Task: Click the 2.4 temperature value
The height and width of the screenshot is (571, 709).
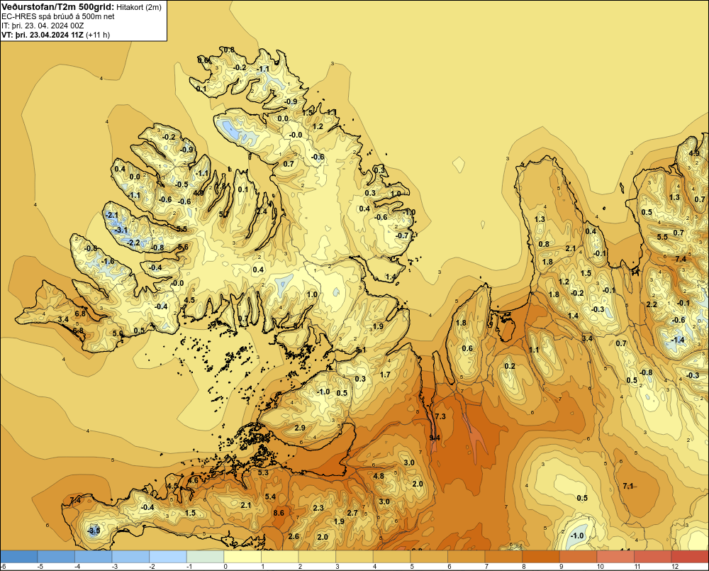Action: (262, 211)
